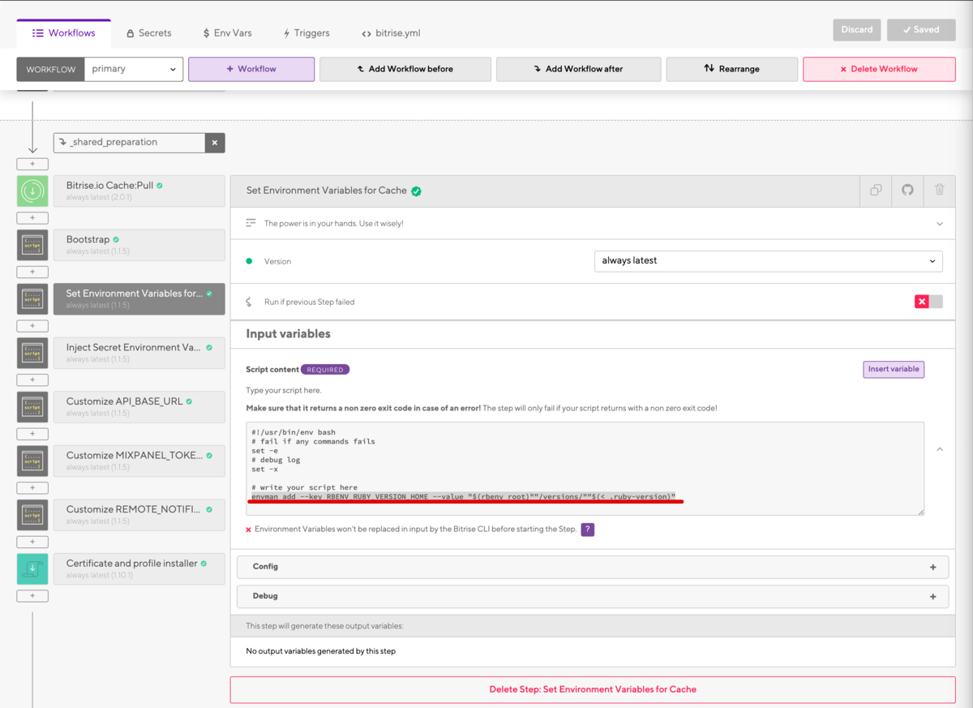Click the step title Set Environment Variables for Cache

[x=326, y=191]
